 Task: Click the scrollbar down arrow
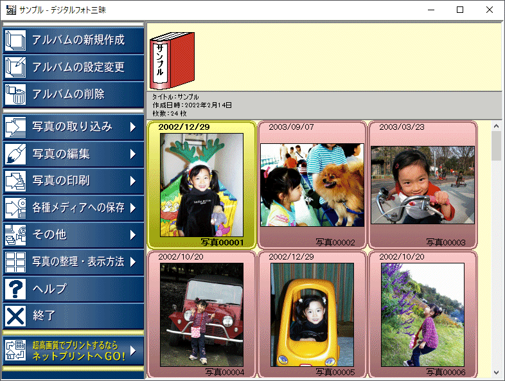pos(496,373)
